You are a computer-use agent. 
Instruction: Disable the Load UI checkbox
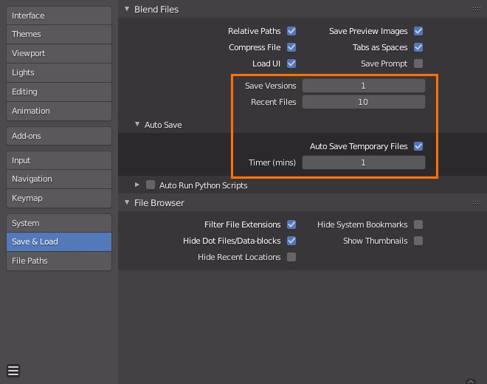pyautogui.click(x=291, y=64)
